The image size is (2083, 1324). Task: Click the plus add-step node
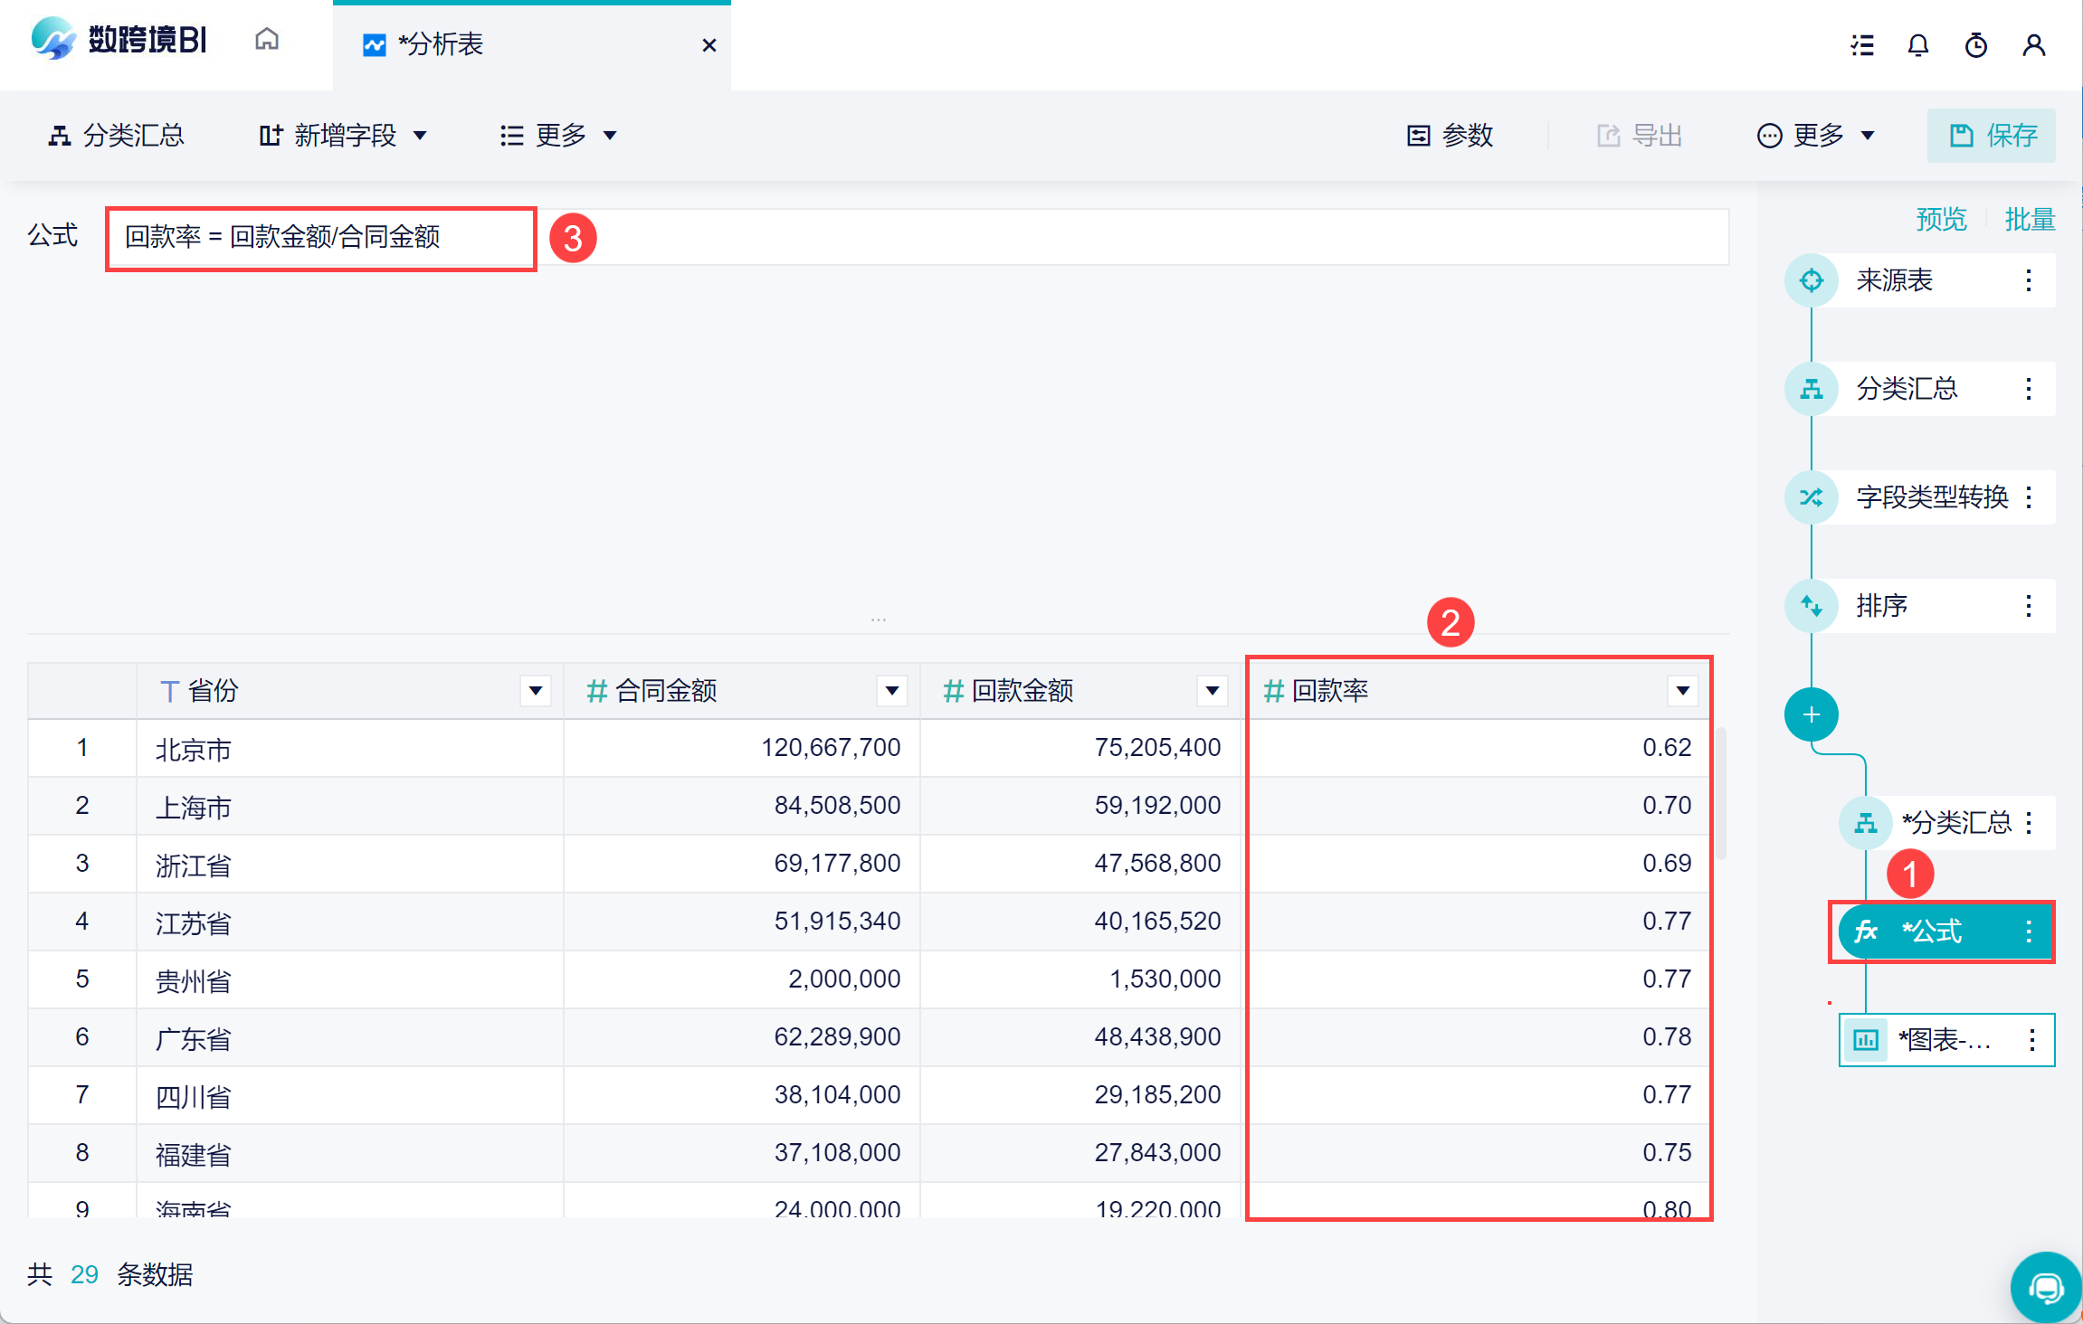click(1812, 714)
